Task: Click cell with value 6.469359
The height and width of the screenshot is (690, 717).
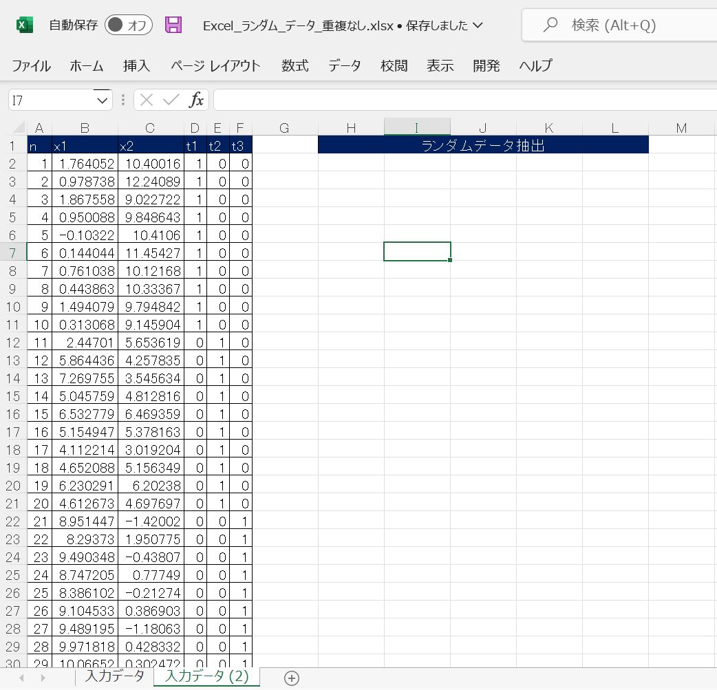Action: coord(151,414)
